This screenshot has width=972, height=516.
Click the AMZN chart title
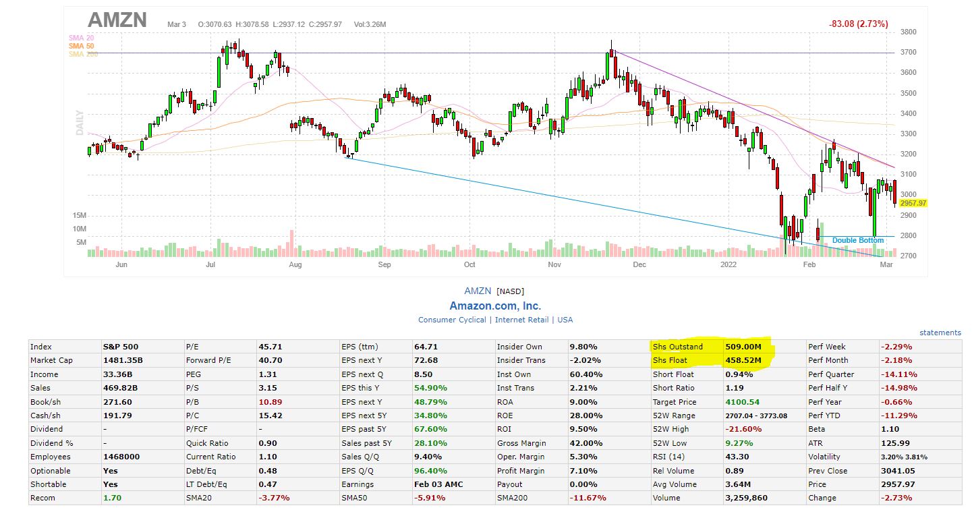pos(117,20)
